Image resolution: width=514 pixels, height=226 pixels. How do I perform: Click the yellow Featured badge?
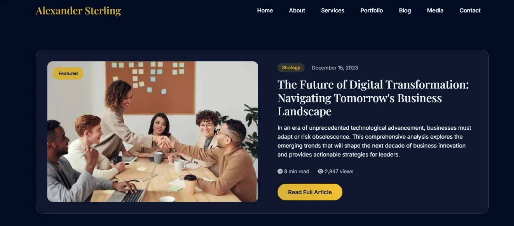pyautogui.click(x=68, y=73)
